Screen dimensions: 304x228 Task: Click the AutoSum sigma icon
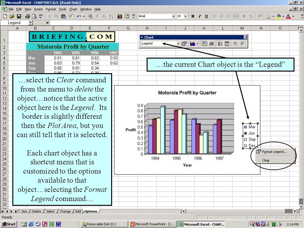(98, 16)
